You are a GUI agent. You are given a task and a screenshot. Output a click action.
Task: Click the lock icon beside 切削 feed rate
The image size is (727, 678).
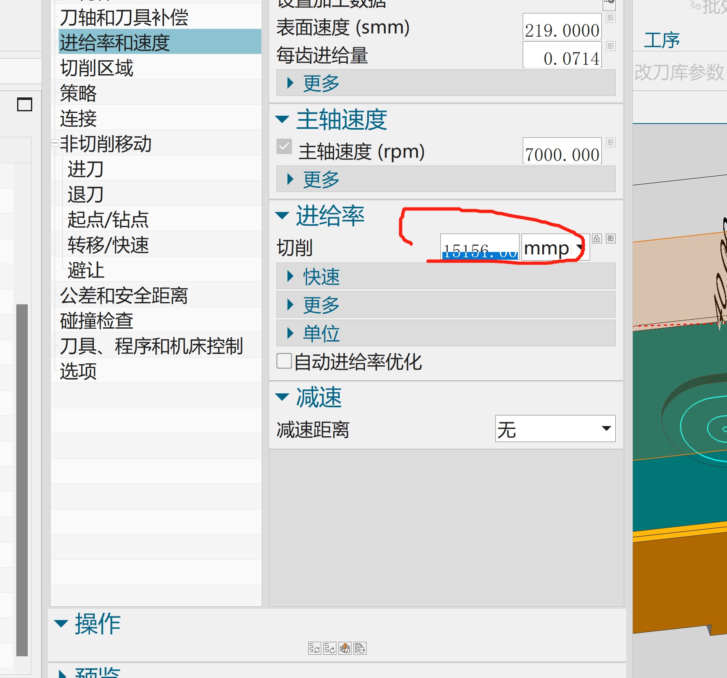tap(597, 239)
